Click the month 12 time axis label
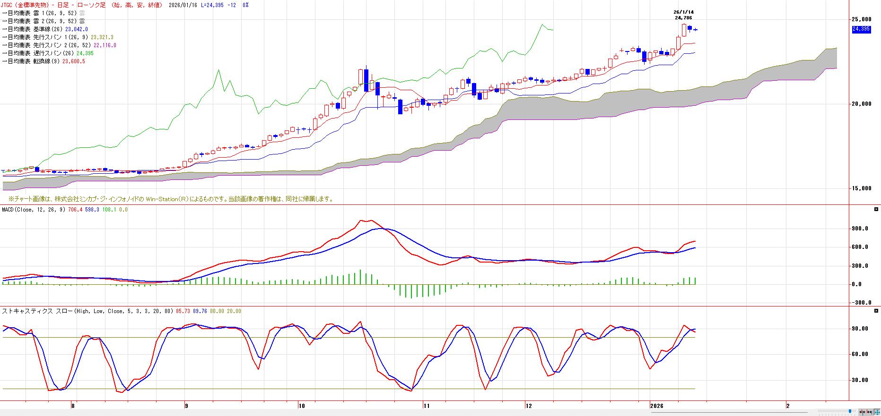 (x=529, y=406)
